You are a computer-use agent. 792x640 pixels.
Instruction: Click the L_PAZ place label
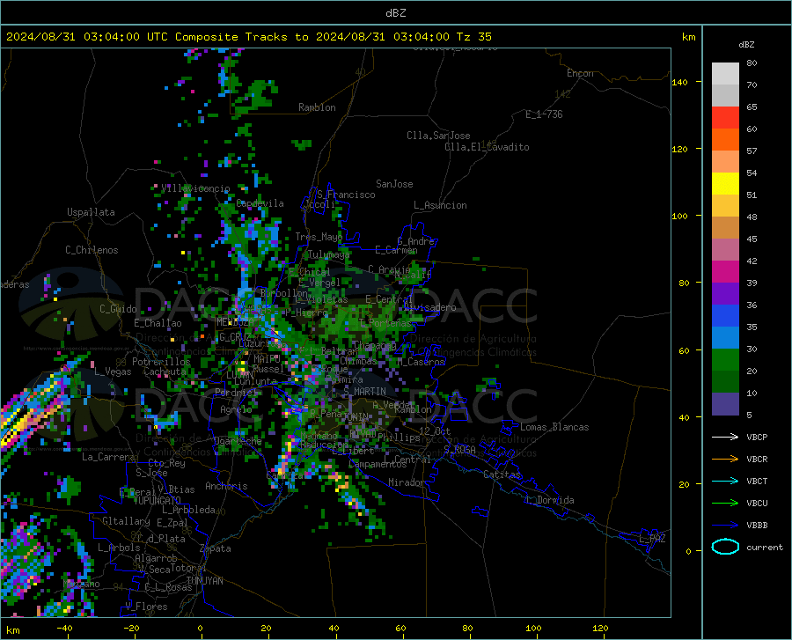tap(652, 539)
